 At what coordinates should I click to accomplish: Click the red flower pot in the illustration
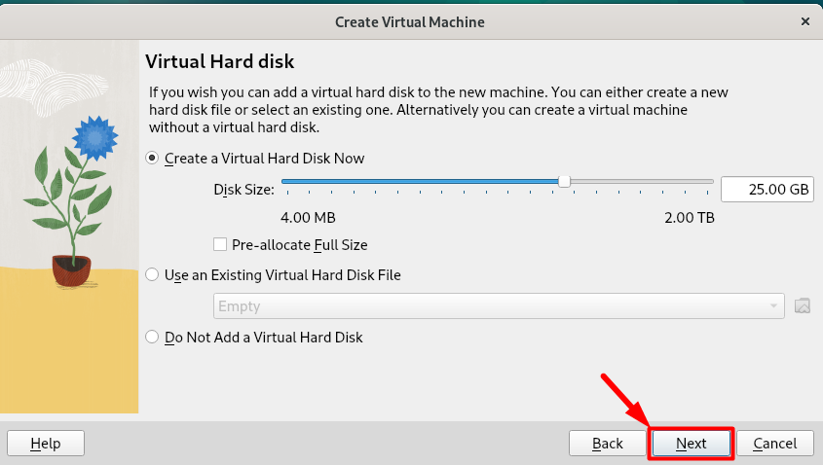71,269
